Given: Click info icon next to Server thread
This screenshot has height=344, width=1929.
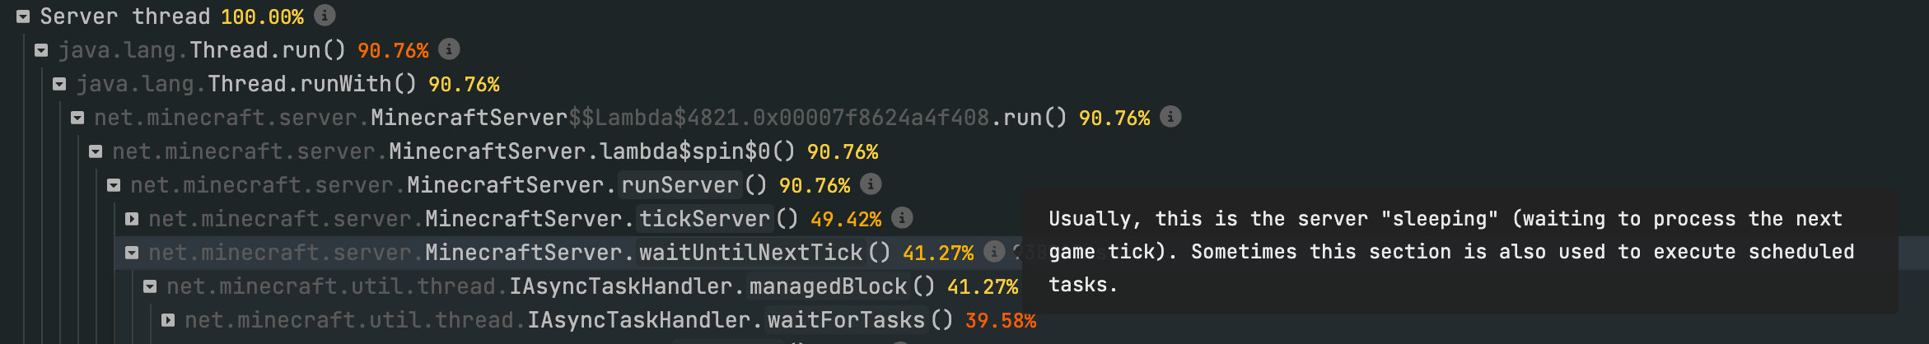Looking at the screenshot, I should coord(325,15).
